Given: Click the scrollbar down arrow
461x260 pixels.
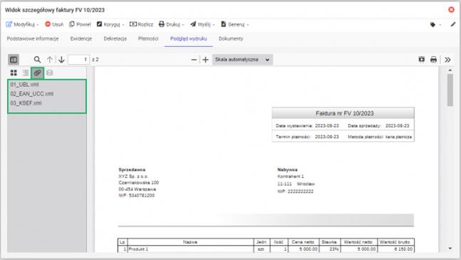Looking at the screenshot, I should click(450, 249).
